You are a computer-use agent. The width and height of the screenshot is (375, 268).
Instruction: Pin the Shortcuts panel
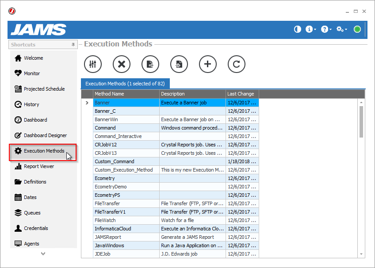pos(73,45)
